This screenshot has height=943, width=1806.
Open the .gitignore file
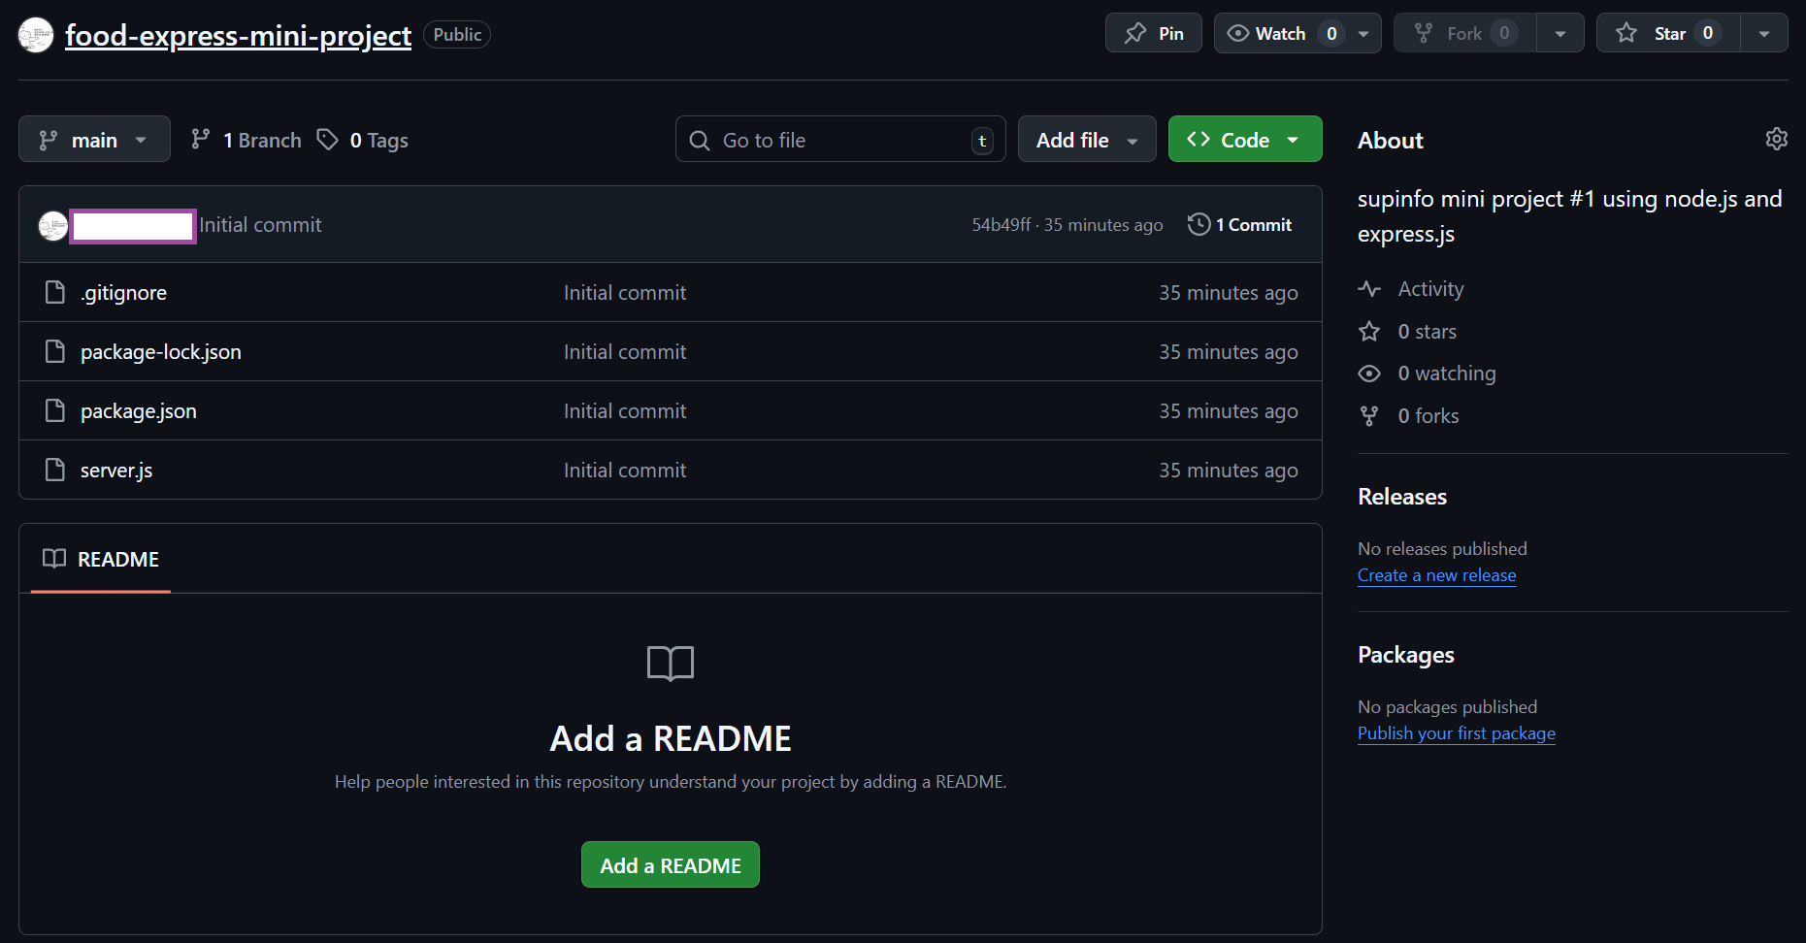pos(123,293)
